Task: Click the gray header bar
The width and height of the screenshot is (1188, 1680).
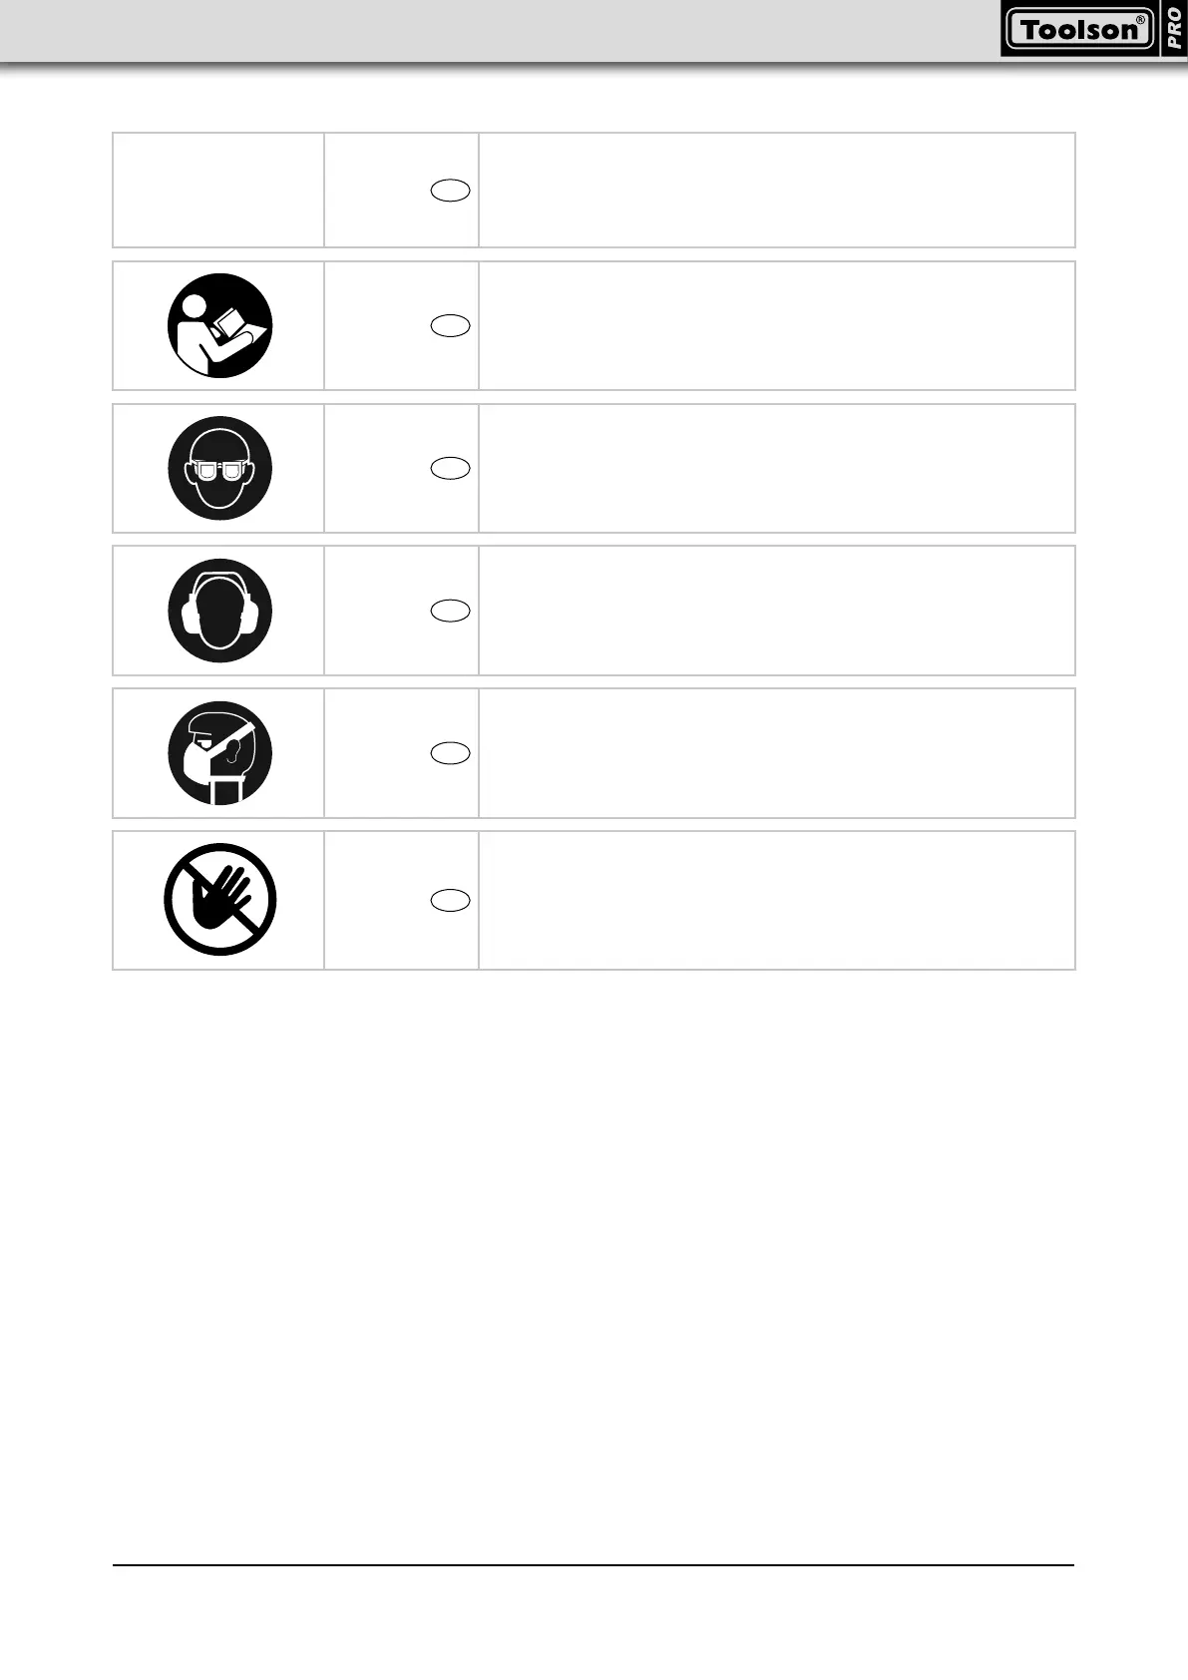Action: [499, 30]
